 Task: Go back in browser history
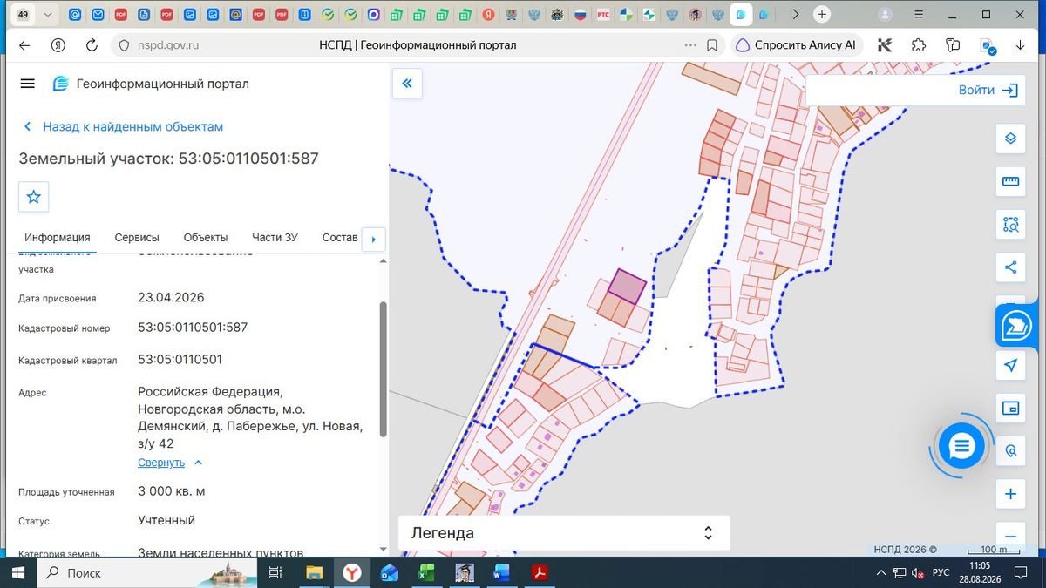click(24, 45)
